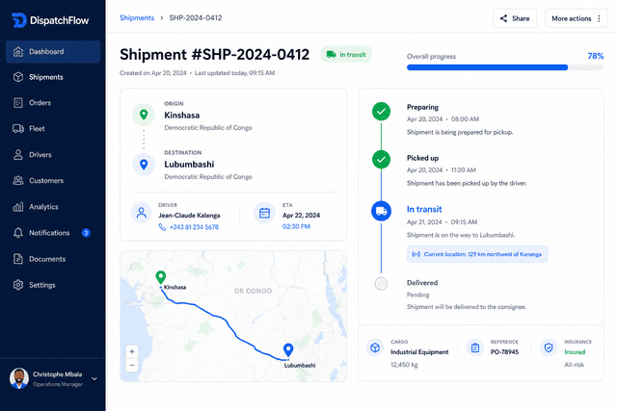
Task: Click the green origin pin icon for Kinshasa
Action: coord(144,115)
